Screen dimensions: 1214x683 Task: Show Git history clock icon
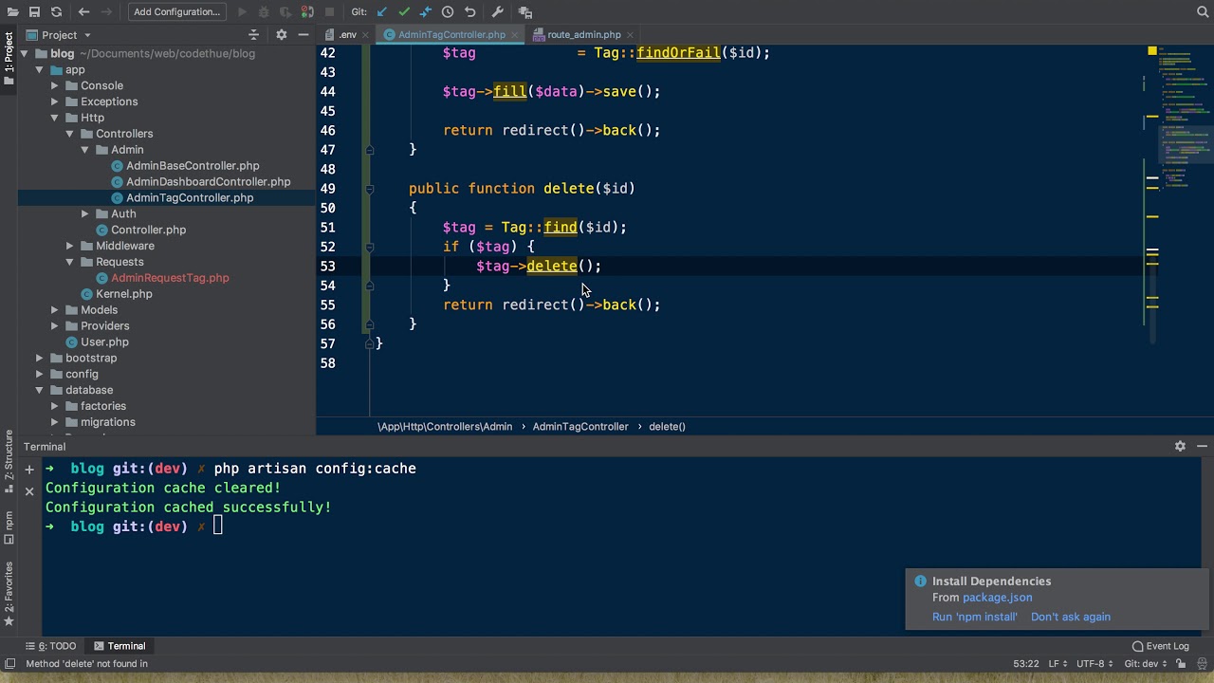click(x=448, y=12)
